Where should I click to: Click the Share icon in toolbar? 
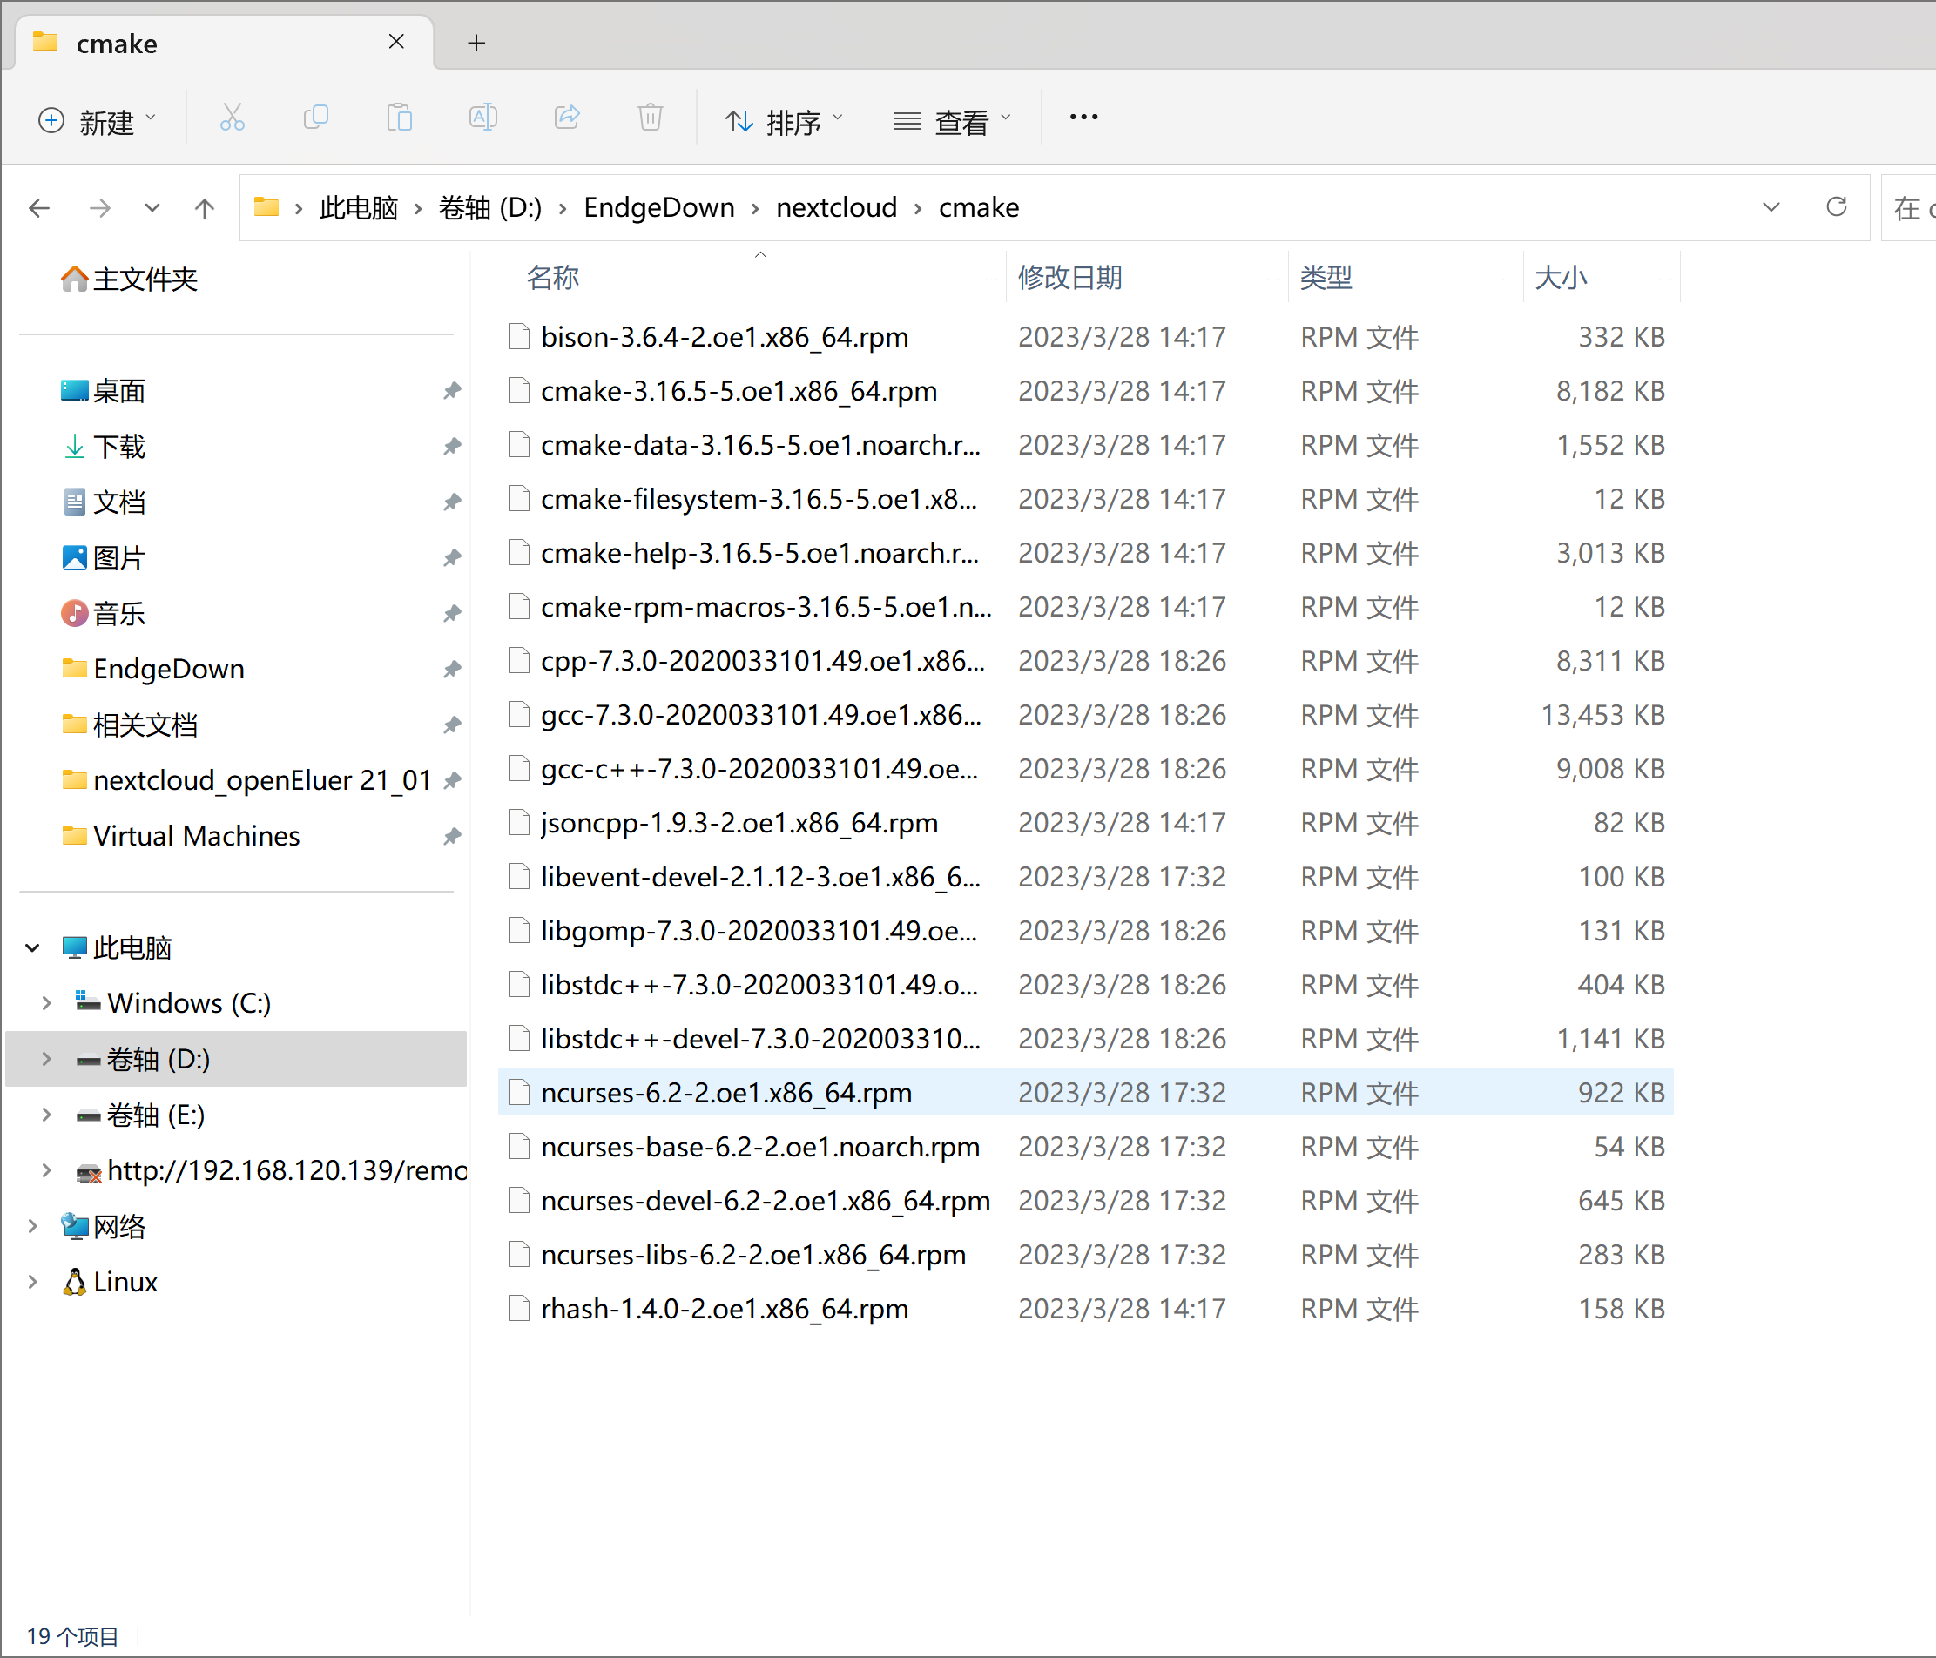(x=567, y=118)
